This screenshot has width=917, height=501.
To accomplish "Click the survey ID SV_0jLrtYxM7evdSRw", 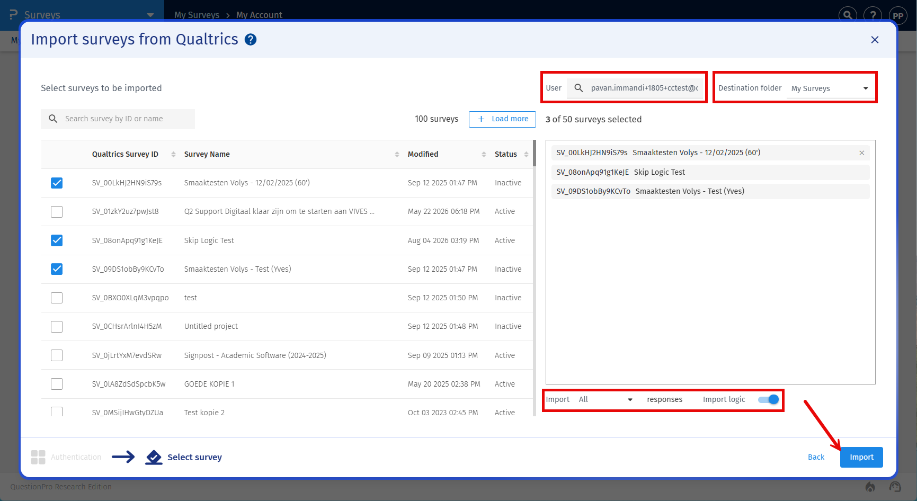I will pos(127,355).
